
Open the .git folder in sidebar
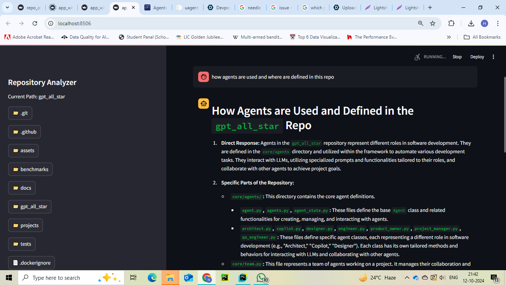(20, 113)
